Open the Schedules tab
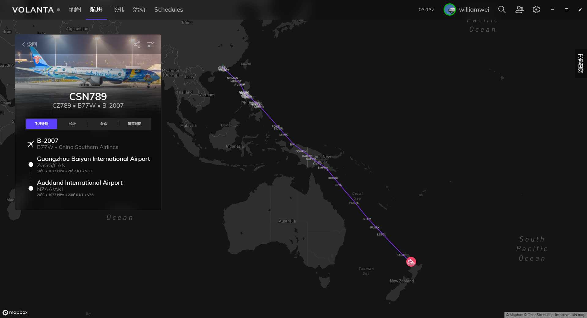Screen dimensions: 587x318 point(168,9)
